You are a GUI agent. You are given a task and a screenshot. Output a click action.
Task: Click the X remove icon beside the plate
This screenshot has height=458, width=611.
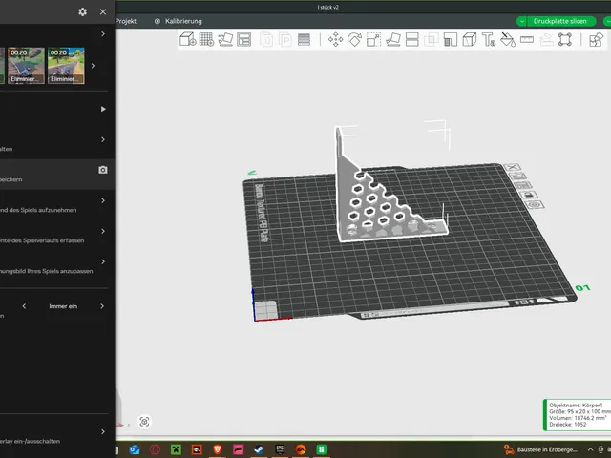[512, 167]
